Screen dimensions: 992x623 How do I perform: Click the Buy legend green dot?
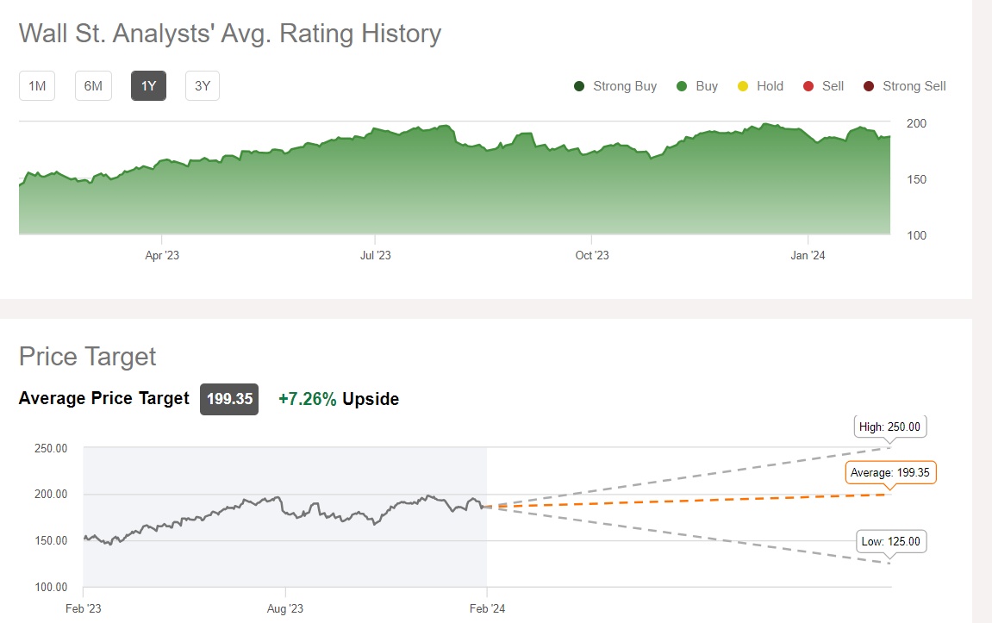[x=682, y=86]
